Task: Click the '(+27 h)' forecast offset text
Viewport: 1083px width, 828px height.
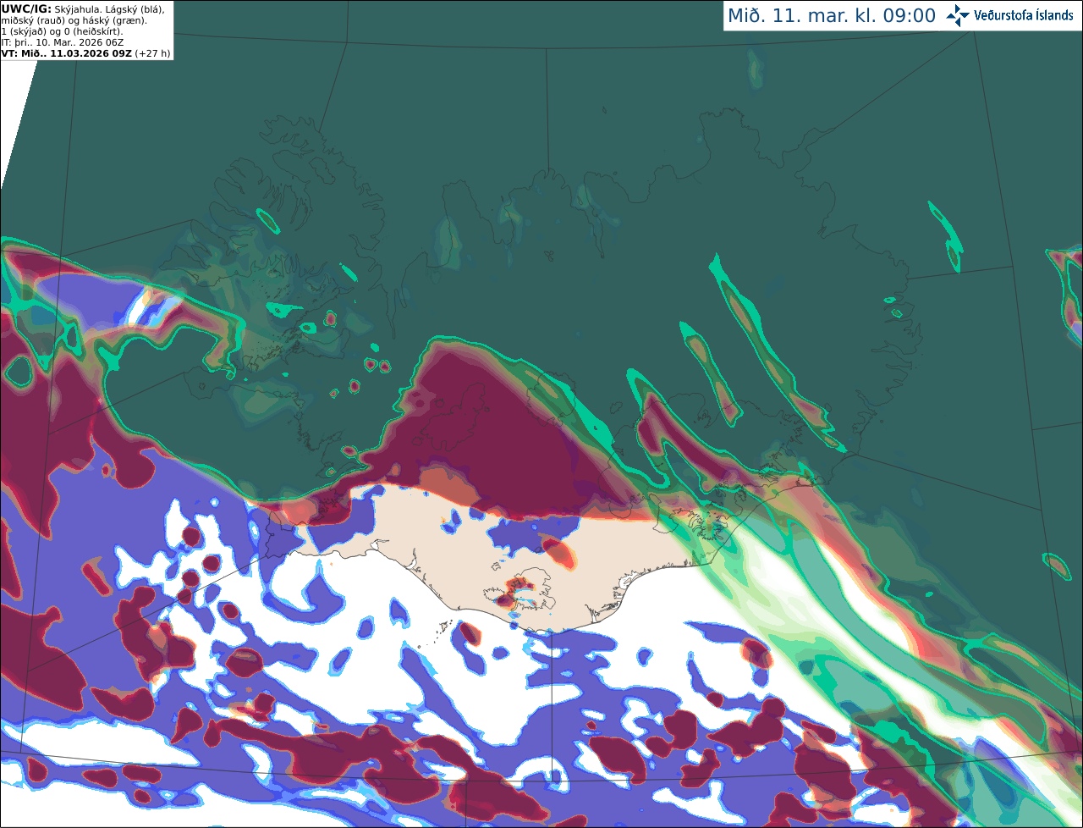Action: click(x=152, y=53)
